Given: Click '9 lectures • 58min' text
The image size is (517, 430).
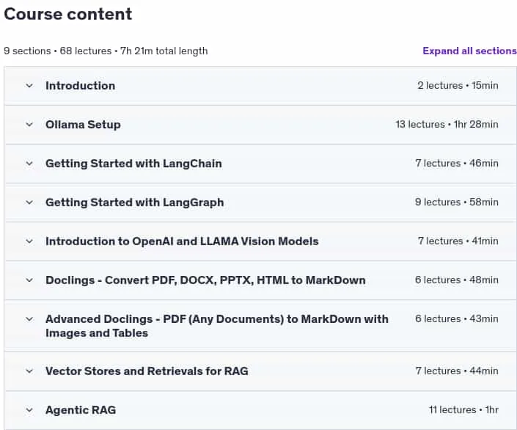Looking at the screenshot, I should tap(457, 203).
